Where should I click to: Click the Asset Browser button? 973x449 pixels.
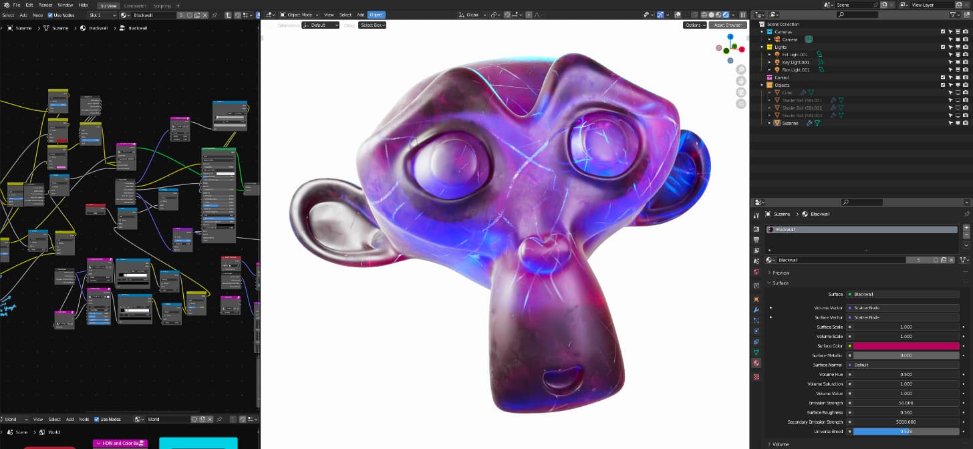[x=728, y=25]
